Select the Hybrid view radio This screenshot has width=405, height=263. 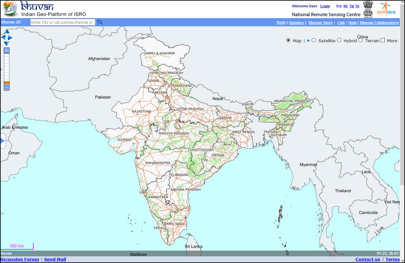339,40
